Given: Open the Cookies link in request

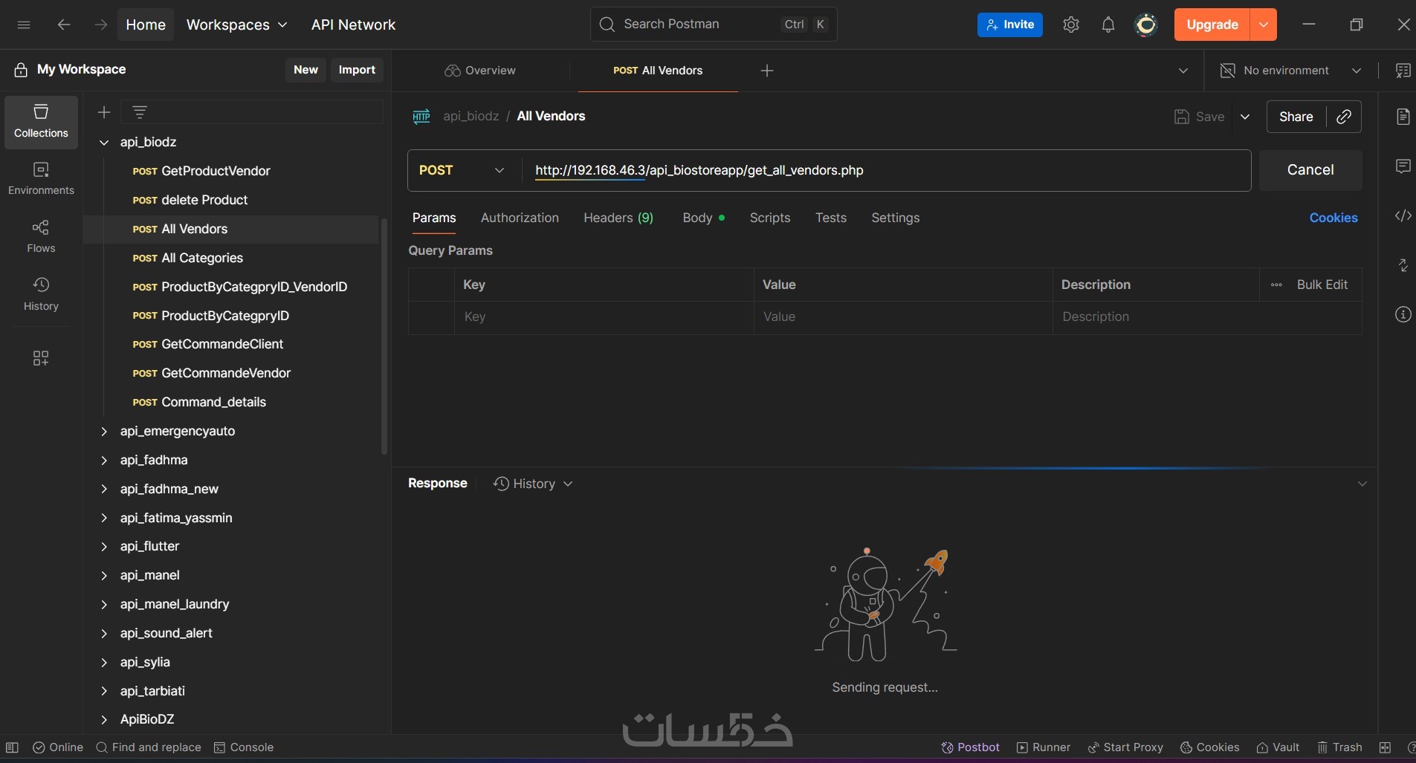Looking at the screenshot, I should point(1333,218).
